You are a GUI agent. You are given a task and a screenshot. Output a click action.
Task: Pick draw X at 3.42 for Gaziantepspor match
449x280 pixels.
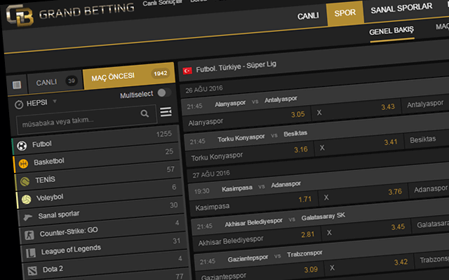(369, 265)
